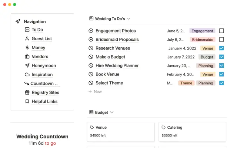Screen dimensions: 237x148
Task: Go to the Money page link
Action: click(x=39, y=48)
